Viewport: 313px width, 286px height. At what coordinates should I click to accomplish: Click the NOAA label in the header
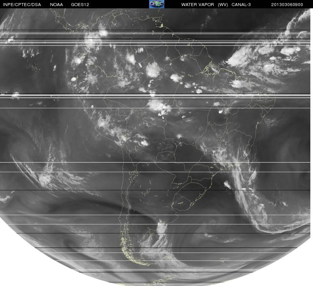point(57,5)
